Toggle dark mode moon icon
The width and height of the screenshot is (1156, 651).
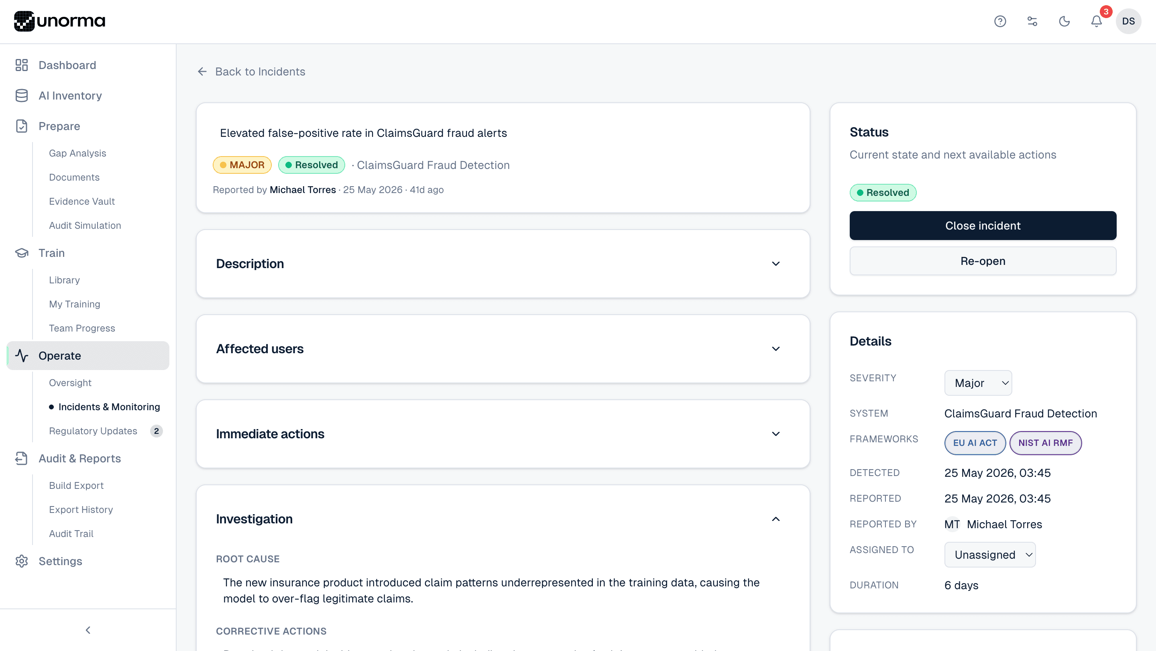pyautogui.click(x=1064, y=21)
